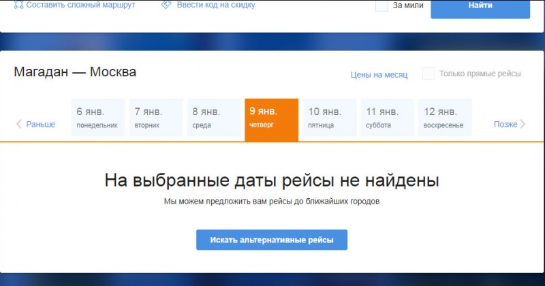Select the 7 янв. вторник tab
Screen dimensions: 545x286
[156, 118]
